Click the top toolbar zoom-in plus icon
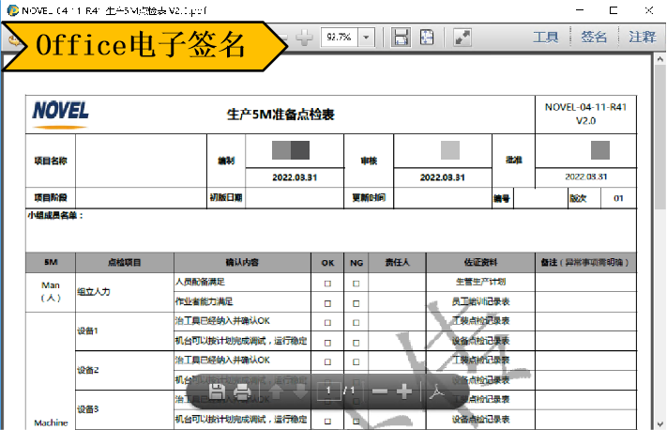This screenshot has width=667, height=430. click(x=305, y=38)
